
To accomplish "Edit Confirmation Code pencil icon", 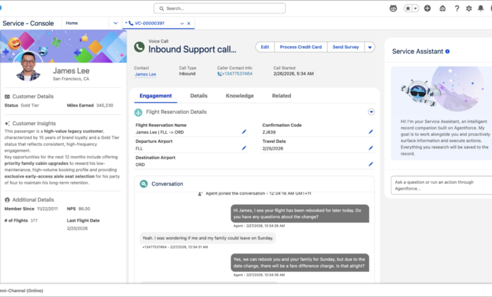I will pos(371,131).
